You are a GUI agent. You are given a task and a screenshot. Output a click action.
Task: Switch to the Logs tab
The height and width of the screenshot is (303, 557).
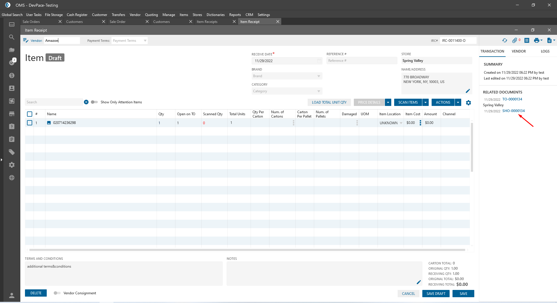tap(545, 51)
